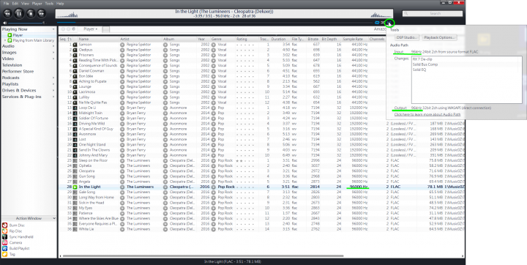The height and width of the screenshot is (265, 527).
Task: Click the play icon beside genre Vocal for Oedipus
Action: click(x=214, y=50)
